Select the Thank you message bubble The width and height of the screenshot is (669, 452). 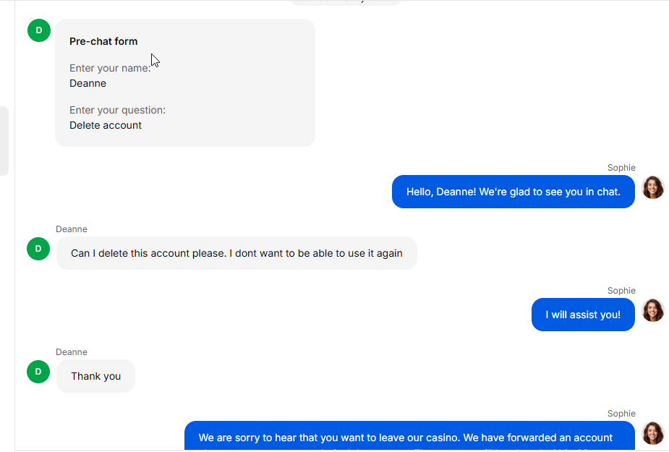pos(95,376)
